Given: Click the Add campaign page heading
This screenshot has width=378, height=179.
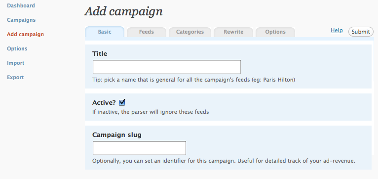Looking at the screenshot, I should point(123,11).
